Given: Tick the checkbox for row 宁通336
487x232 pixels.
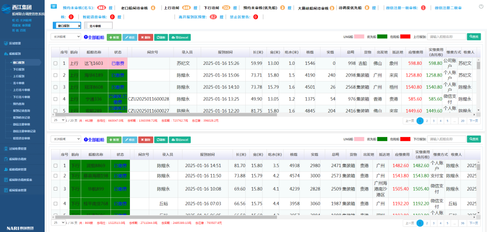Looking at the screenshot, I should click(55, 99).
